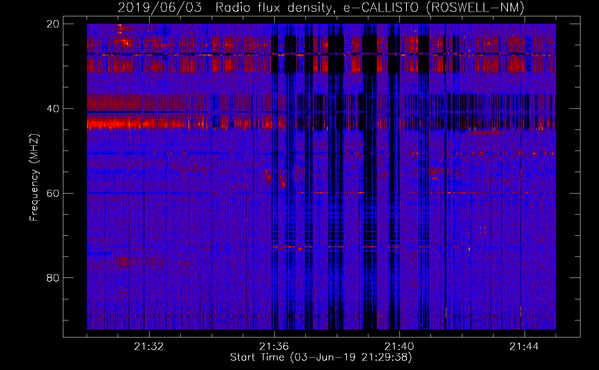Click the 20 frequency tick label
The width and height of the screenshot is (599, 370).
pos(53,24)
